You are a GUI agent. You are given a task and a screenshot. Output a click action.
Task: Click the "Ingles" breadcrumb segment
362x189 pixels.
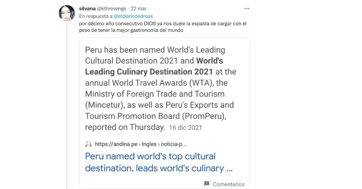(x=150, y=144)
